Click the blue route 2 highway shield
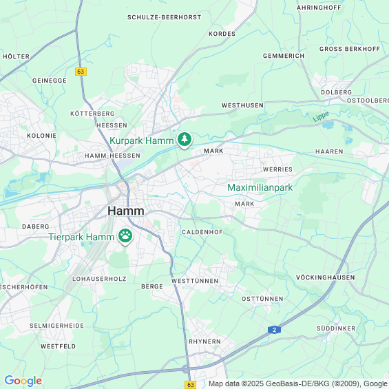Screen dimensions: 389x389 [274, 330]
